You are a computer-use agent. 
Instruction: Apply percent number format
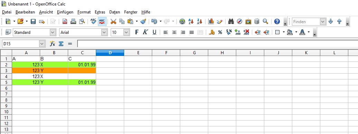220,32
